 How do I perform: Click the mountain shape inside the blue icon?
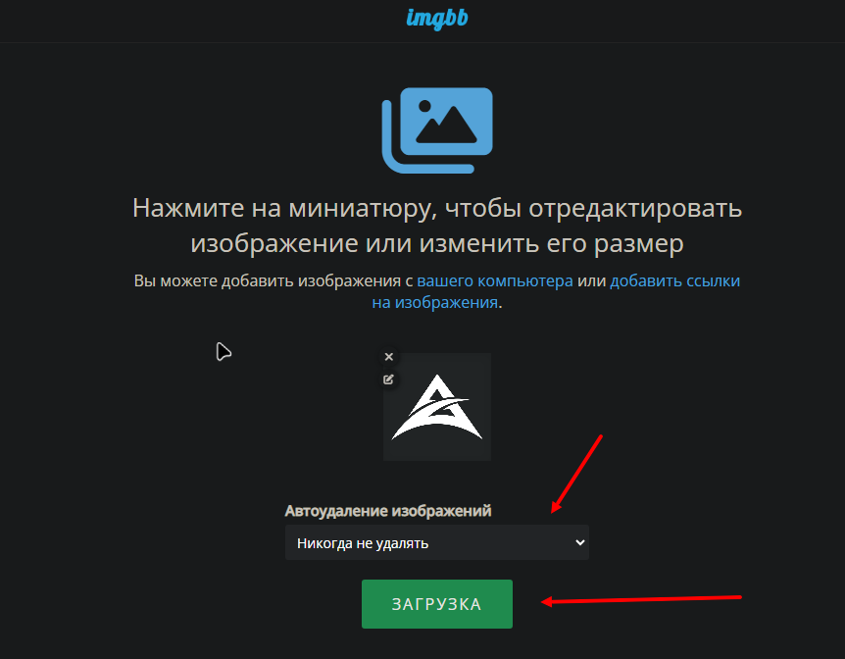coord(447,125)
